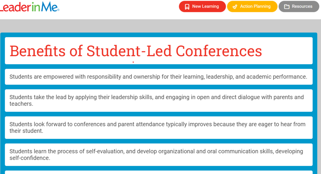Click the Leader in Me logo
This screenshot has height=174, width=321.
click(x=29, y=7)
